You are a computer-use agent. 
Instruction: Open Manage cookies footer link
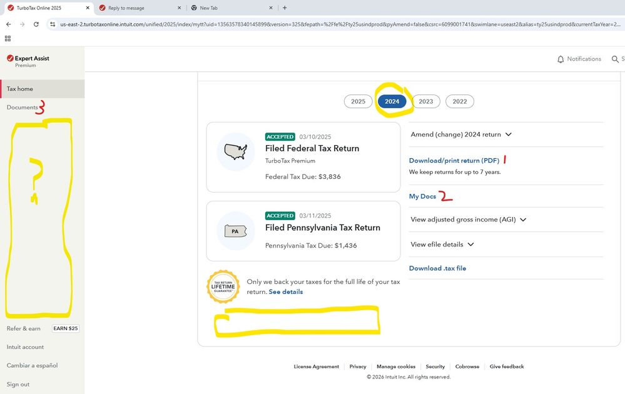396,366
